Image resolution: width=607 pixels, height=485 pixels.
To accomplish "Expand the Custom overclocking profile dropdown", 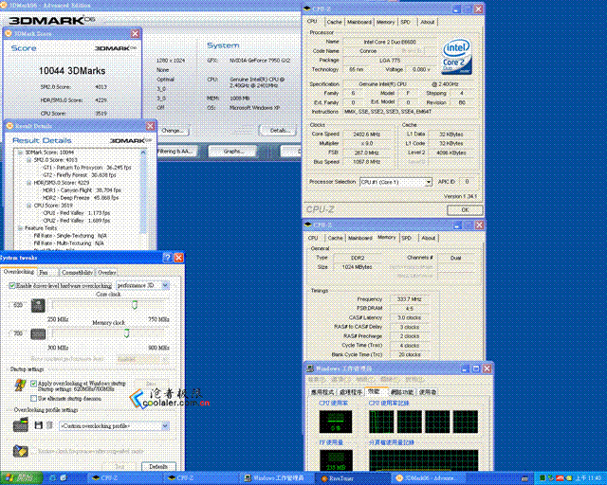I will pos(114,426).
